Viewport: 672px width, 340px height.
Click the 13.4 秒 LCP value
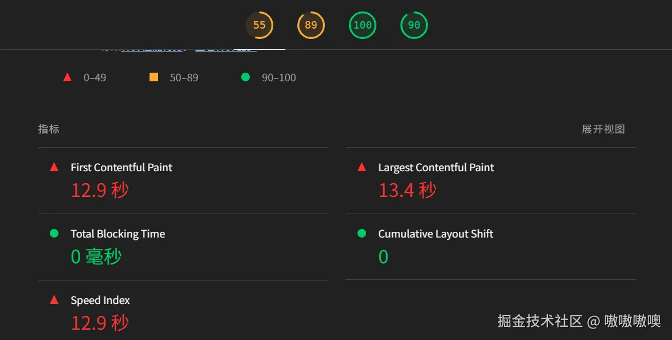[x=407, y=190]
